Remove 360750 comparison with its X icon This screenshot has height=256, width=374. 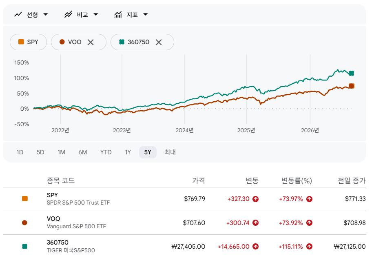(x=159, y=42)
